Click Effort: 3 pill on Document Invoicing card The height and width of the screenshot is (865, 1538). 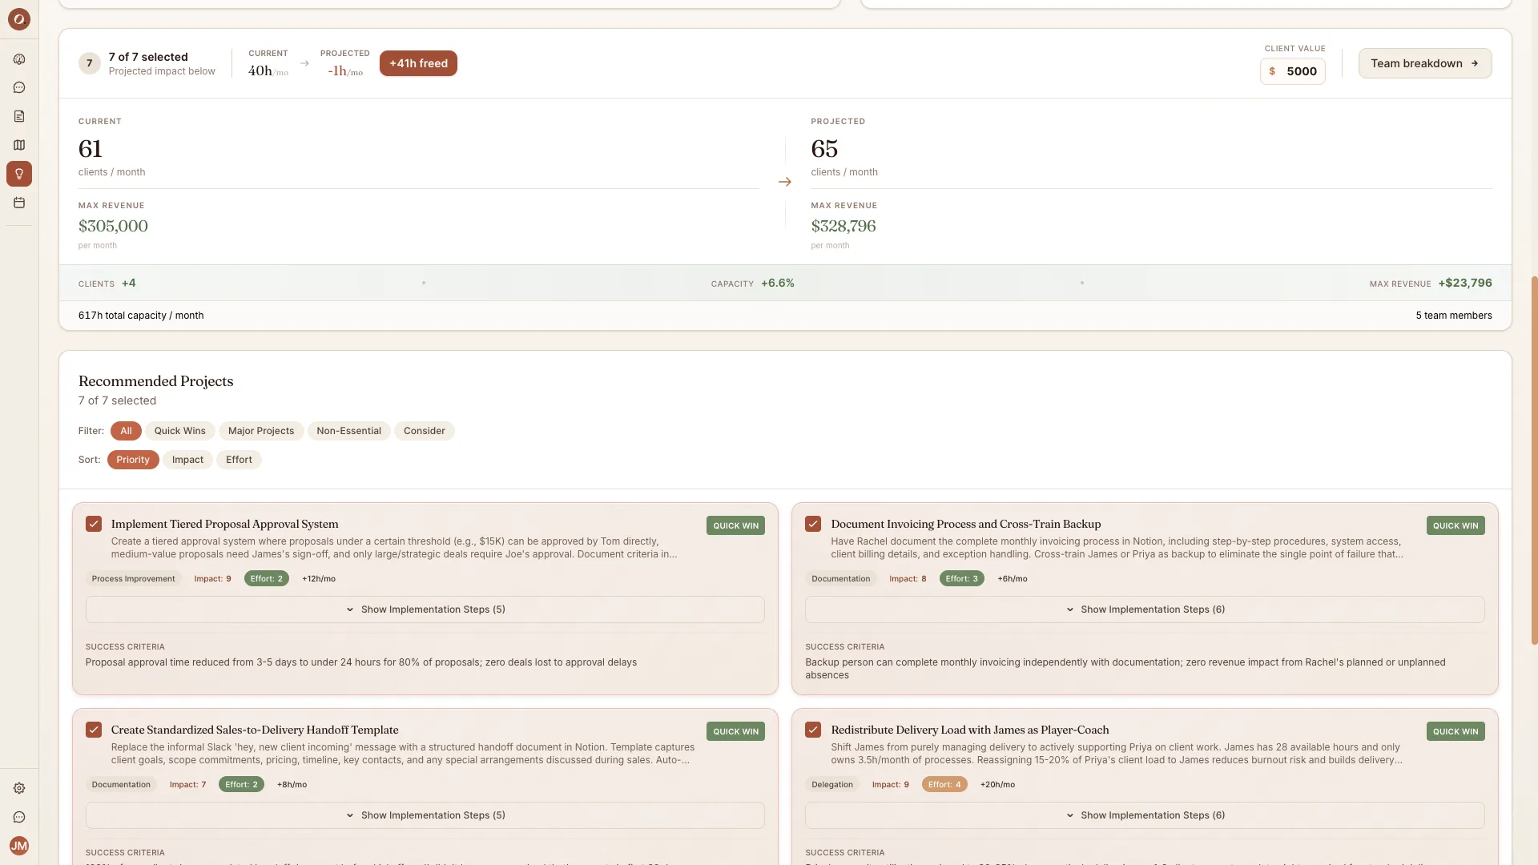(x=961, y=578)
